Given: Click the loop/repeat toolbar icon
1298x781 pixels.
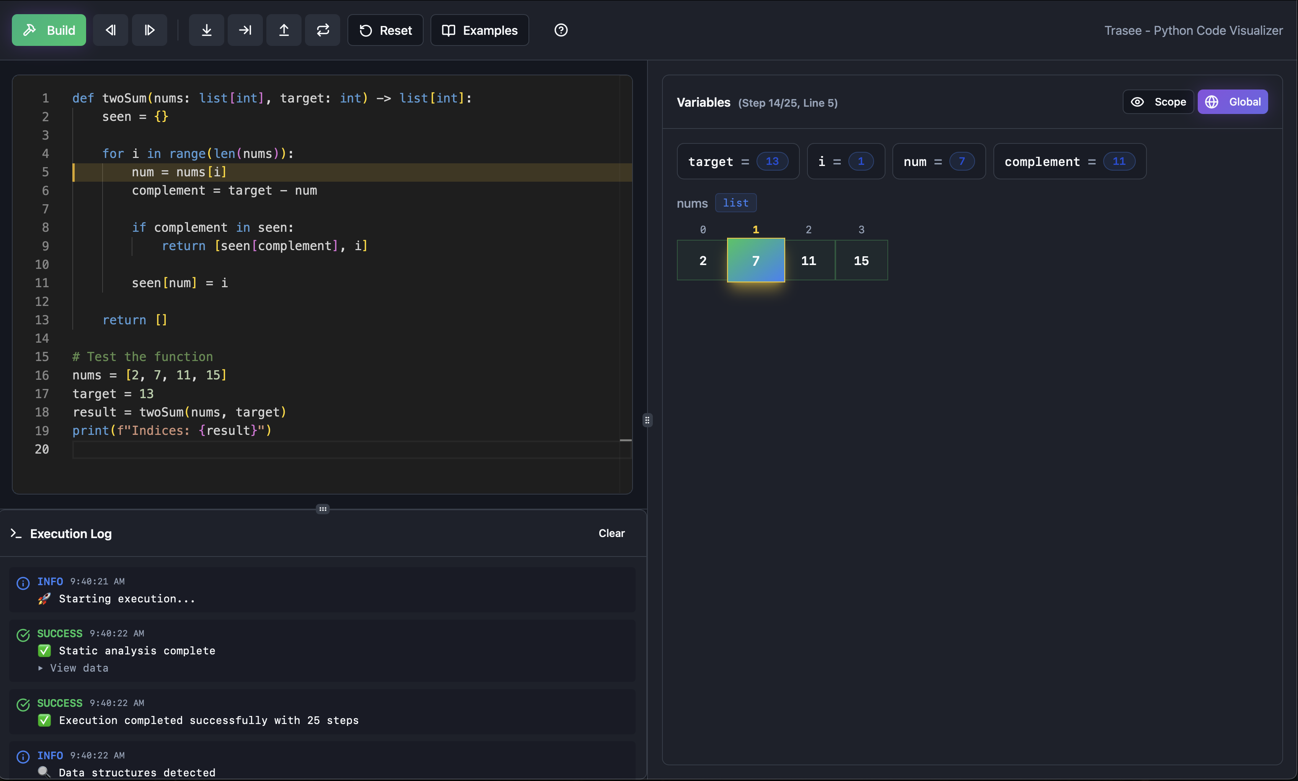Looking at the screenshot, I should (x=323, y=30).
